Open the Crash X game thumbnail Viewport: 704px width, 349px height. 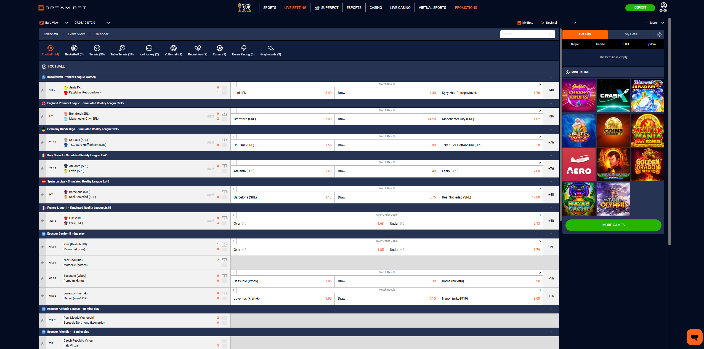point(613,96)
